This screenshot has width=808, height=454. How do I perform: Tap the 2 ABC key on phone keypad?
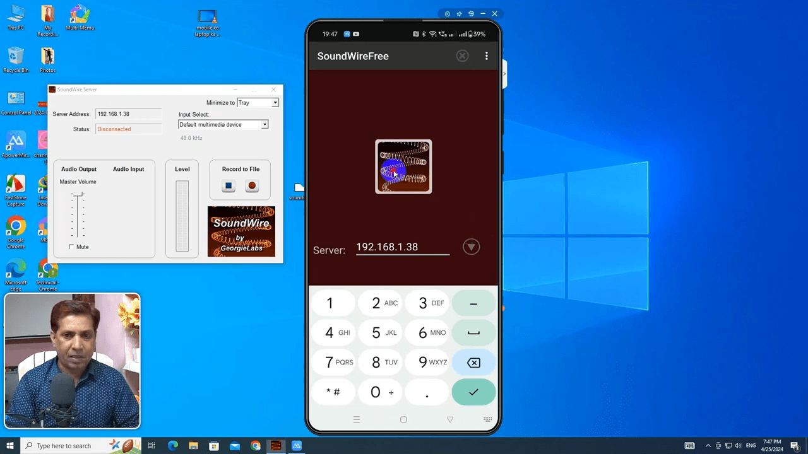point(381,303)
